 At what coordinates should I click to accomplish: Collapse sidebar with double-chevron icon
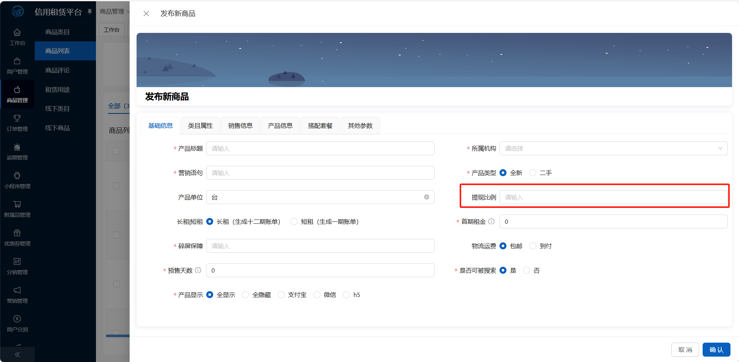tap(17, 355)
